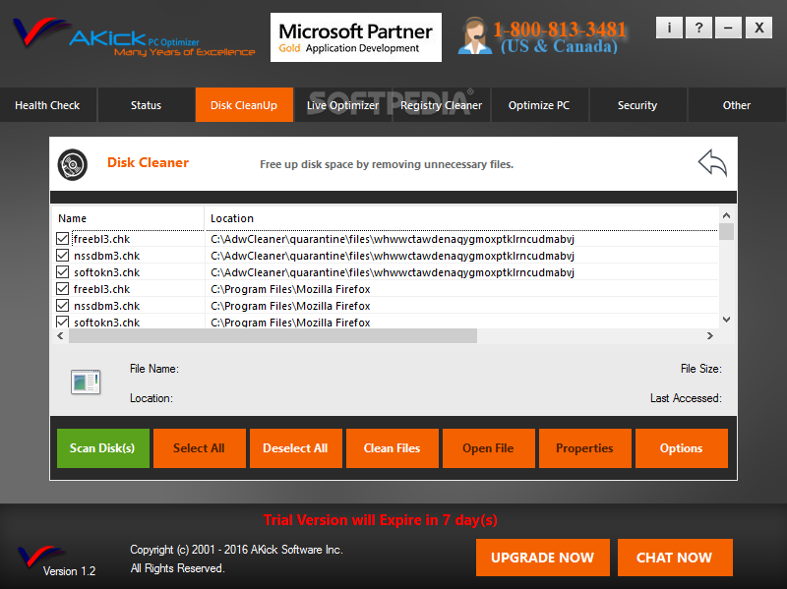Click the horizontal scrollbar left arrow
The image size is (787, 589).
point(60,335)
